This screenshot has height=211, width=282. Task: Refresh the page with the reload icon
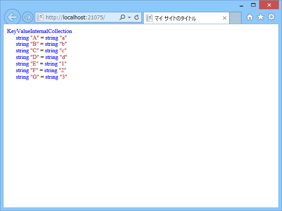(x=137, y=17)
